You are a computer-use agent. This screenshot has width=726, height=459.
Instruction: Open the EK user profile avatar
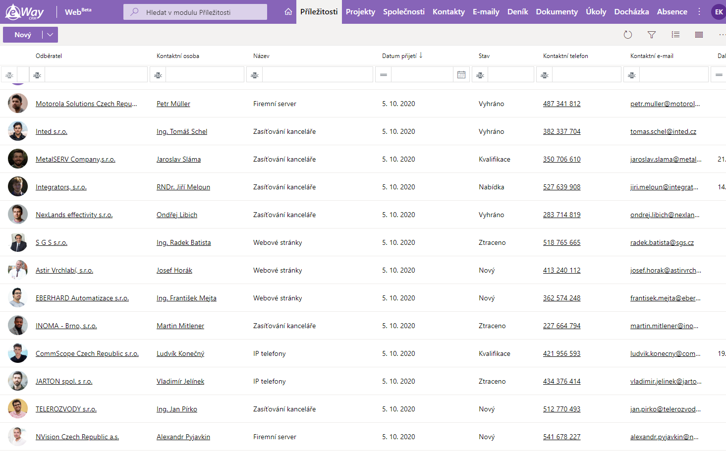[x=719, y=12]
